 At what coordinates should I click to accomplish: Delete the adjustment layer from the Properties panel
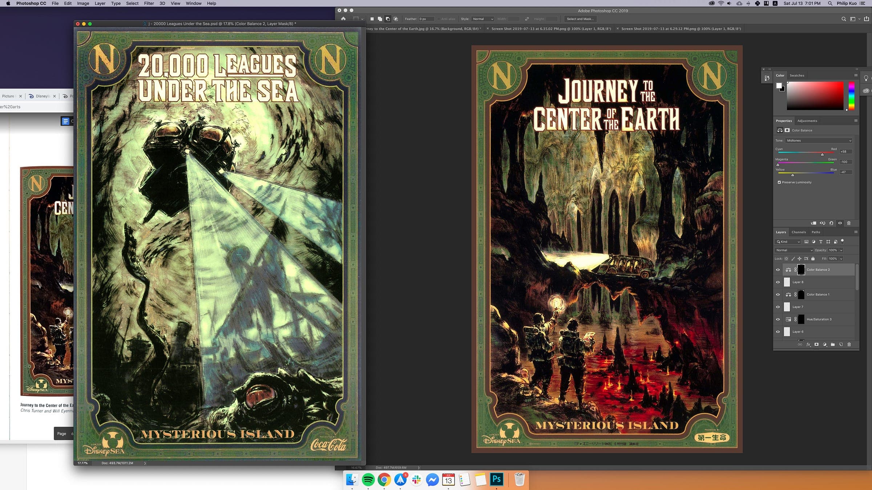(x=849, y=223)
